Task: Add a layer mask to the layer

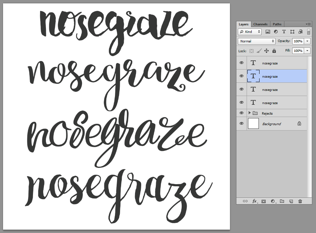Action: click(x=264, y=201)
